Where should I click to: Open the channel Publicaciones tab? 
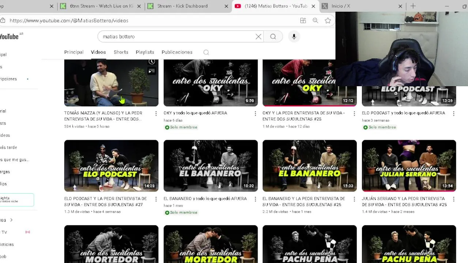pos(177,52)
